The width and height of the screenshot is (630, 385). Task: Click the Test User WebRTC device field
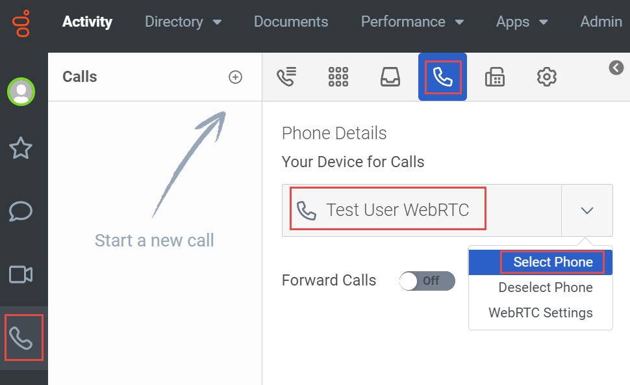387,208
